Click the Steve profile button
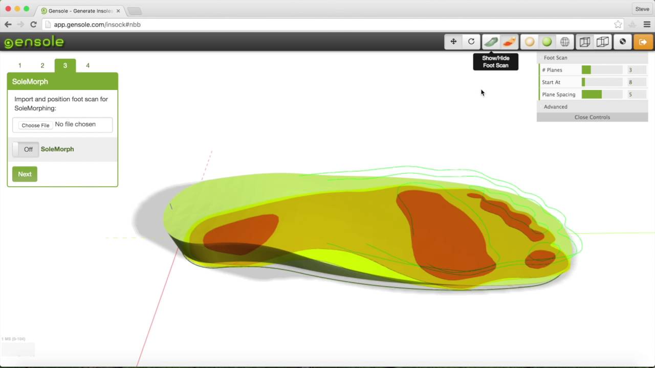Screen dimensions: 655x368 pos(642,9)
